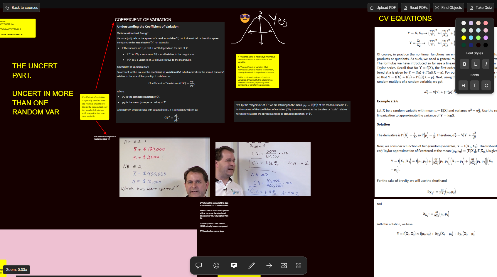Image resolution: width=497 pixels, height=277 pixels.
Task: Run Find Objects on the board
Action: pyautogui.click(x=448, y=7)
